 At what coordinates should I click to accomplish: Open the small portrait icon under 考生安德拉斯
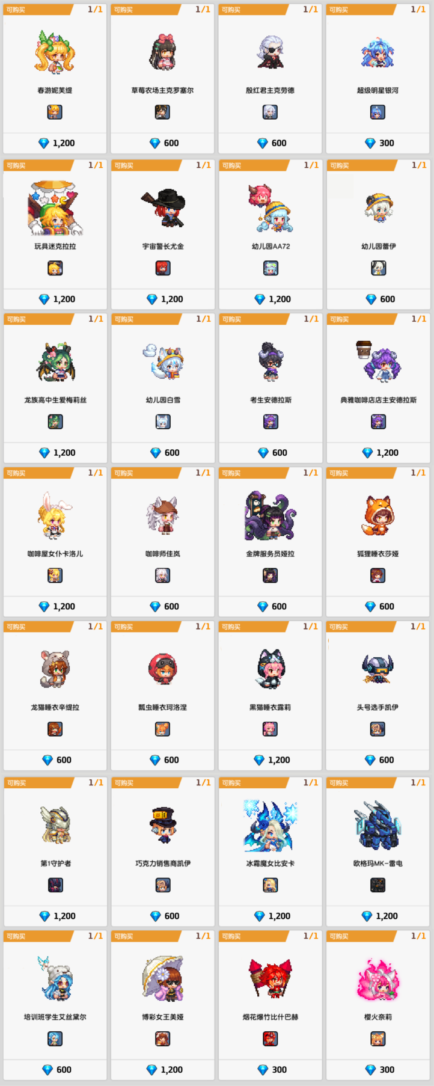(270, 422)
